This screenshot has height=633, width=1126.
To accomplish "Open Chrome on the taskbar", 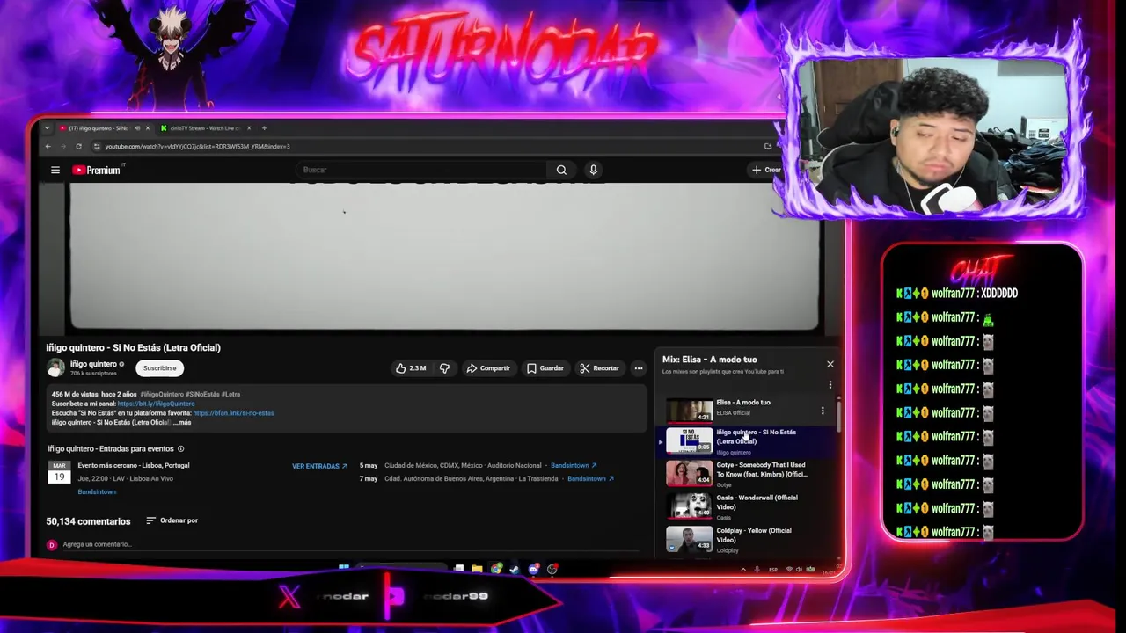I will point(496,569).
